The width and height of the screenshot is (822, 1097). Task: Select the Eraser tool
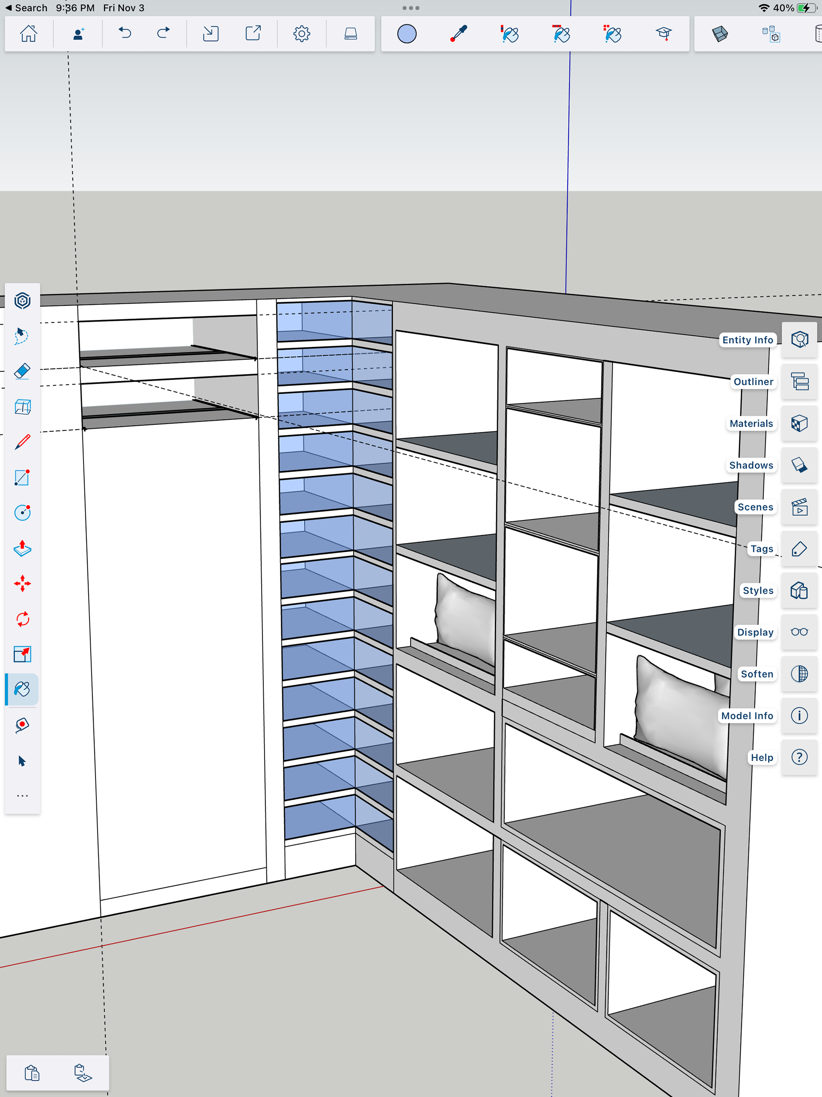pos(22,371)
